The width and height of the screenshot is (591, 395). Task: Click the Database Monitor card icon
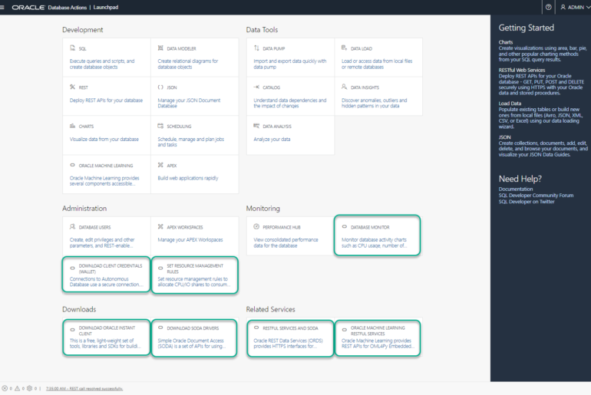(x=344, y=227)
